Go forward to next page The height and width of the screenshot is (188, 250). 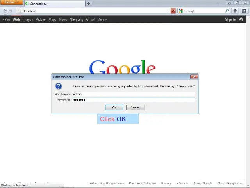11,11
